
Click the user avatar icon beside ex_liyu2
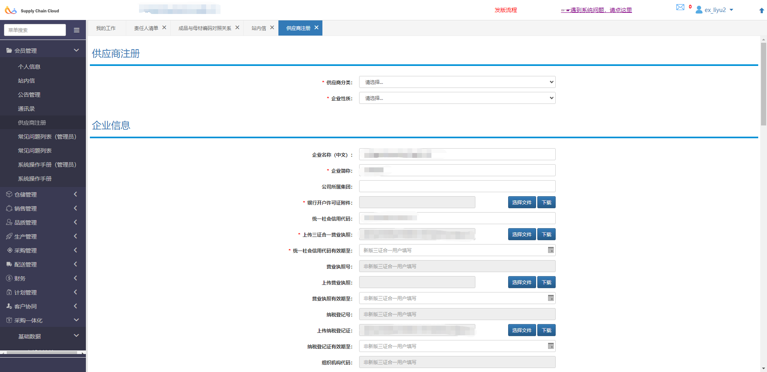click(699, 10)
